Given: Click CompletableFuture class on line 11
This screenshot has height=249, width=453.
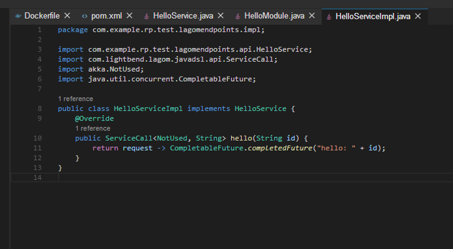Looking at the screenshot, I should pyautogui.click(x=207, y=148).
